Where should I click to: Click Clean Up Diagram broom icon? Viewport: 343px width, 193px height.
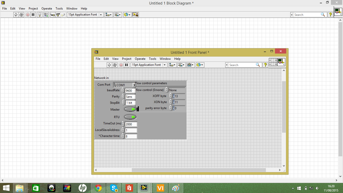click(136, 15)
